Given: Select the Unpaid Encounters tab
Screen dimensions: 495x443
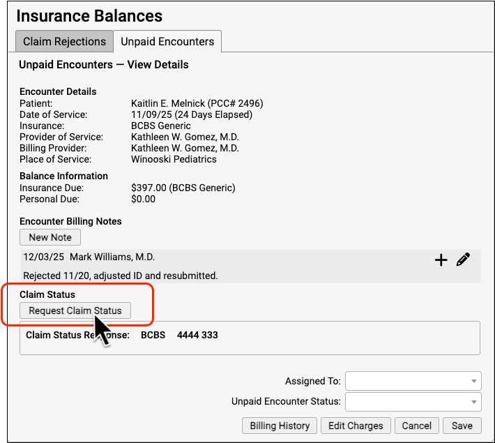Looking at the screenshot, I should 167,41.
